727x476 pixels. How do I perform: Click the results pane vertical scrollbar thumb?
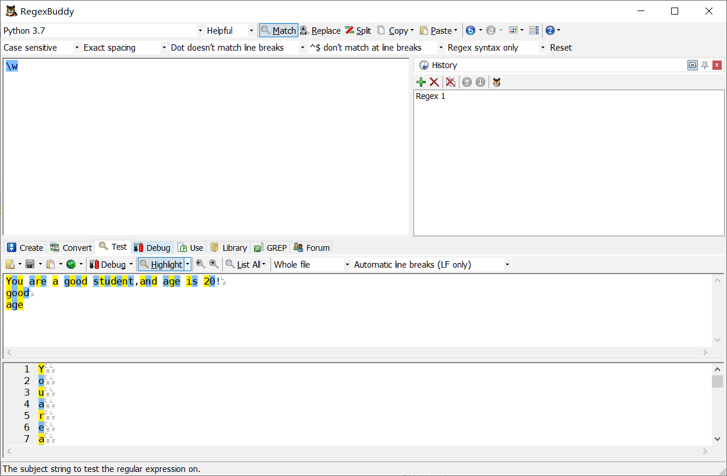click(x=717, y=381)
